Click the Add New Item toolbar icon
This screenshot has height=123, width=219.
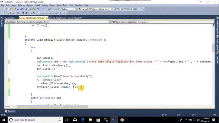[9, 9]
